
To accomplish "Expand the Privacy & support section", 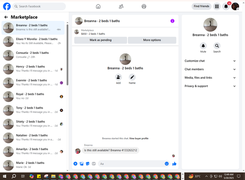I will 210,86.
